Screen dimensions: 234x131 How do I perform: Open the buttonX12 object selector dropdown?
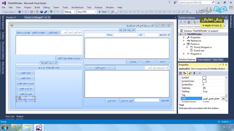(227, 69)
